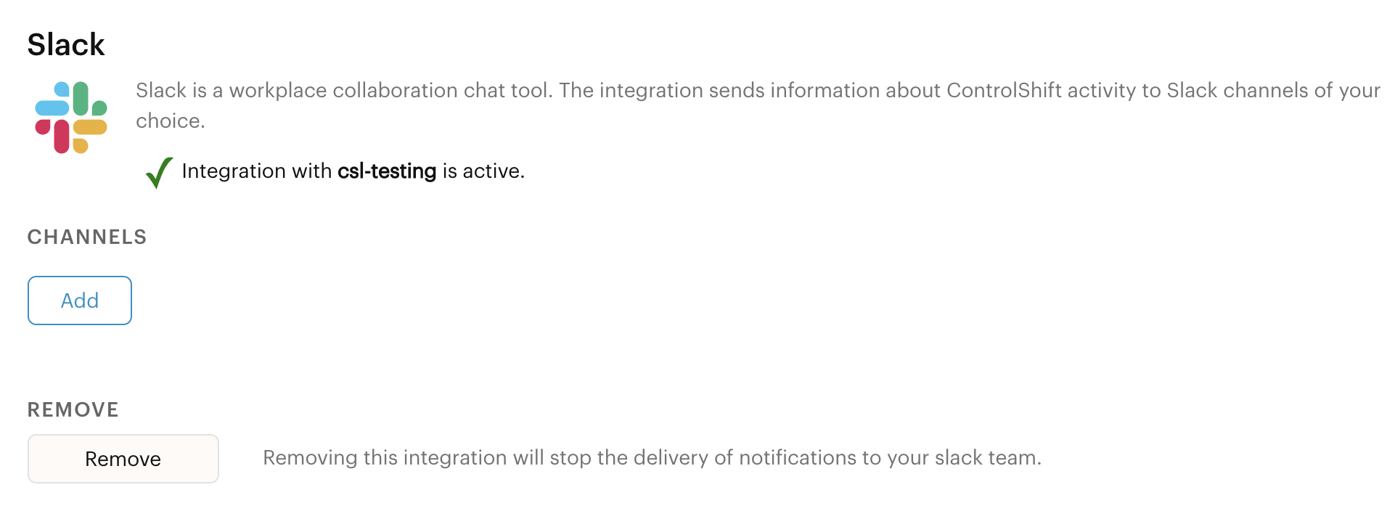Remove the Slack integration
The width and height of the screenshot is (1395, 511).
point(123,459)
